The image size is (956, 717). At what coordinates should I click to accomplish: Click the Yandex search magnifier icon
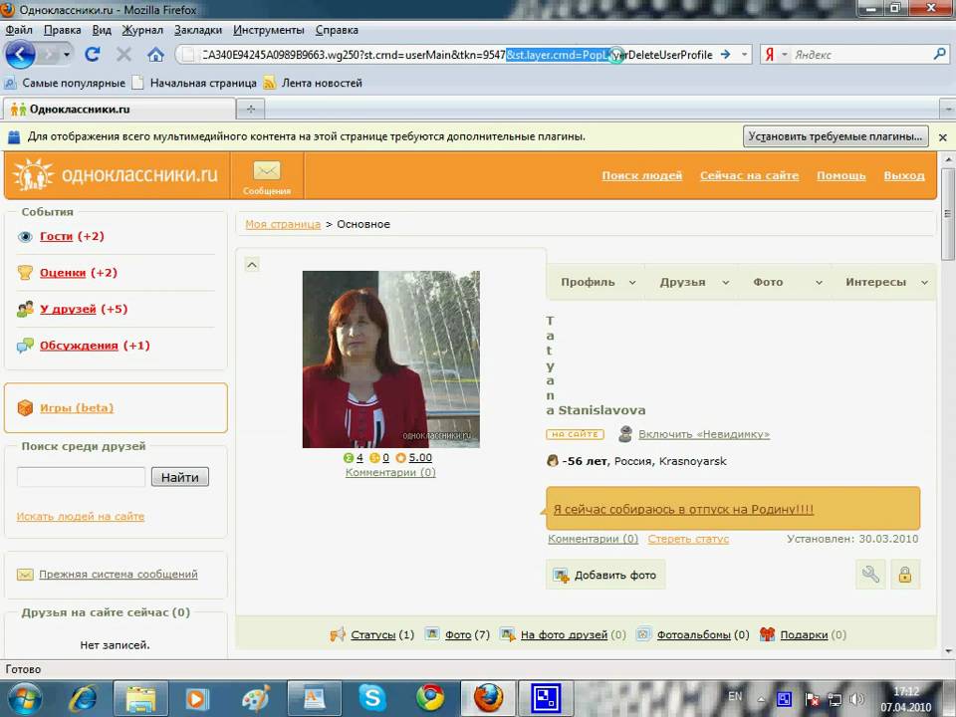pos(939,54)
